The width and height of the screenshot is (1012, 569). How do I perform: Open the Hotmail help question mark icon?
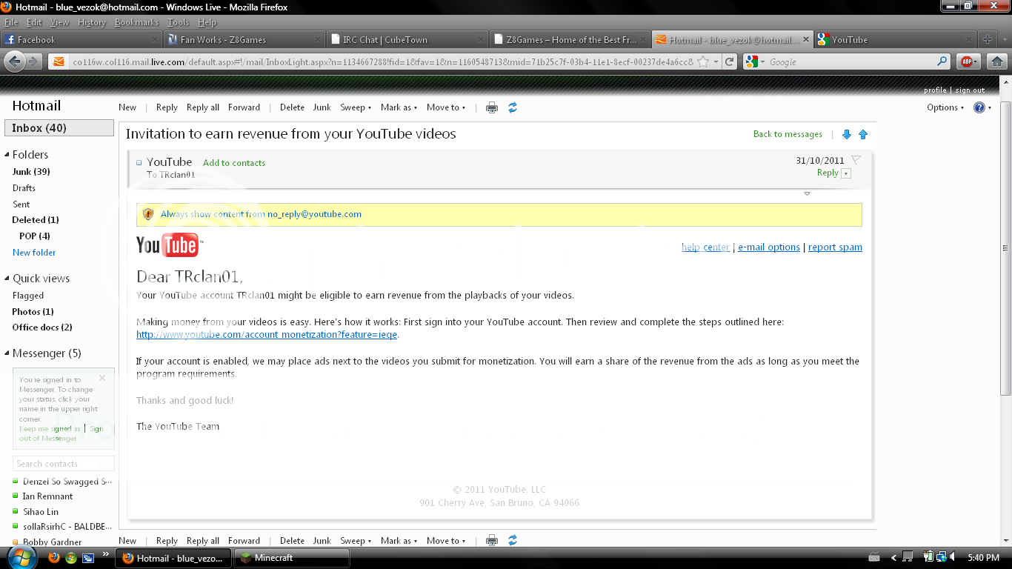coord(979,107)
